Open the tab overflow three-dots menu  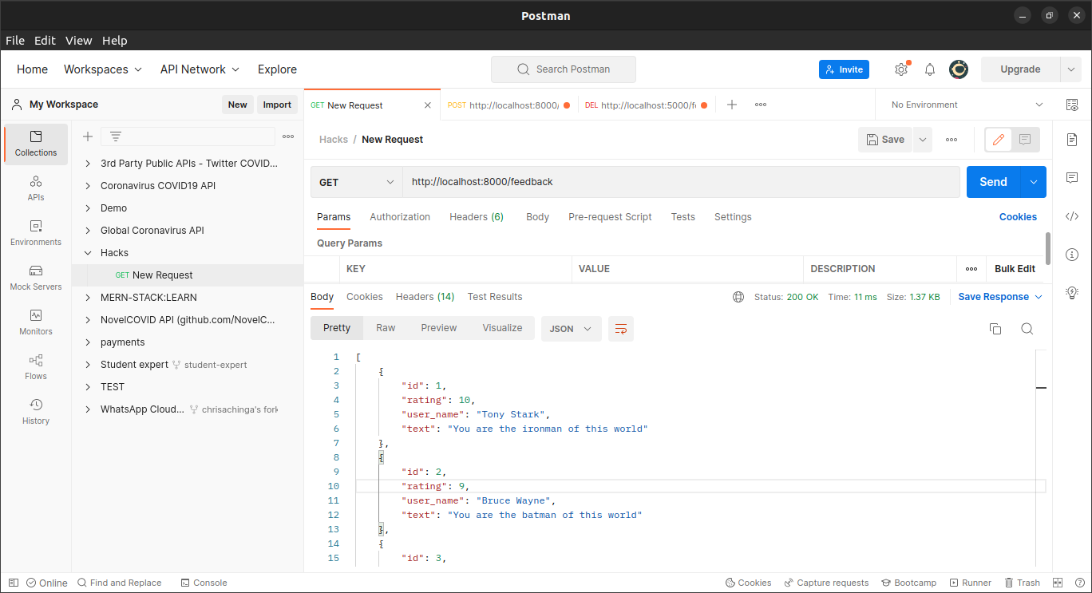pyautogui.click(x=761, y=105)
